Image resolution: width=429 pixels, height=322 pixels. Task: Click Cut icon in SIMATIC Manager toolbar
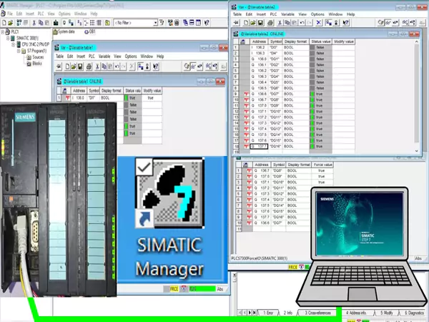tap(34, 23)
